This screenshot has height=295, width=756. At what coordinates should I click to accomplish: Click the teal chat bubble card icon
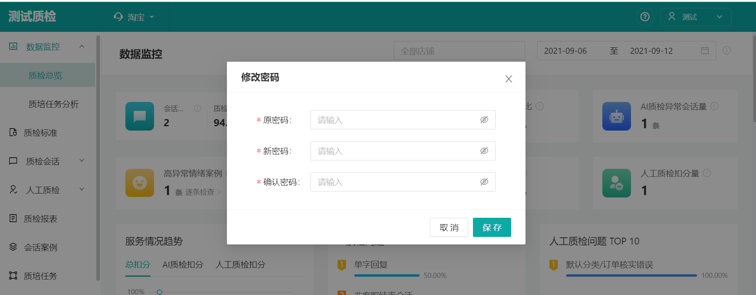tap(140, 116)
